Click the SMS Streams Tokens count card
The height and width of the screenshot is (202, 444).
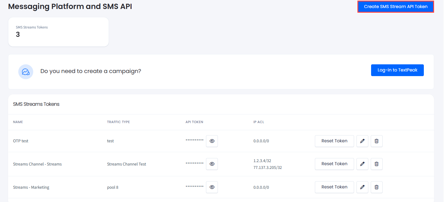click(58, 32)
